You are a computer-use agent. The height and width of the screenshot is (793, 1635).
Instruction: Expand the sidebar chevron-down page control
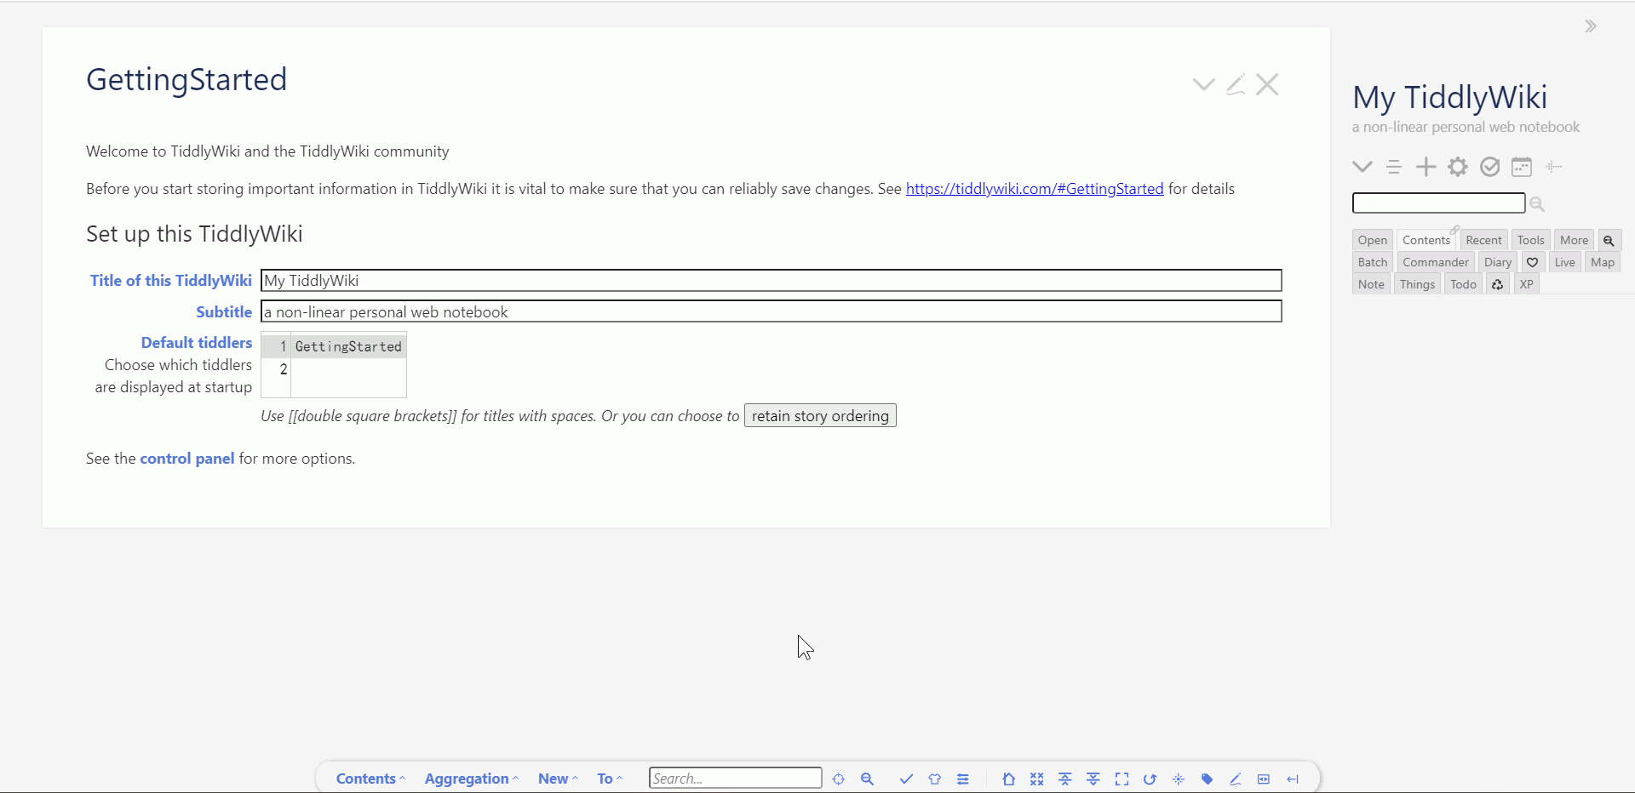point(1362,167)
